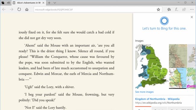
Task: Open Kingdom of Northumbria Wikipedia link
Action: [157, 99]
